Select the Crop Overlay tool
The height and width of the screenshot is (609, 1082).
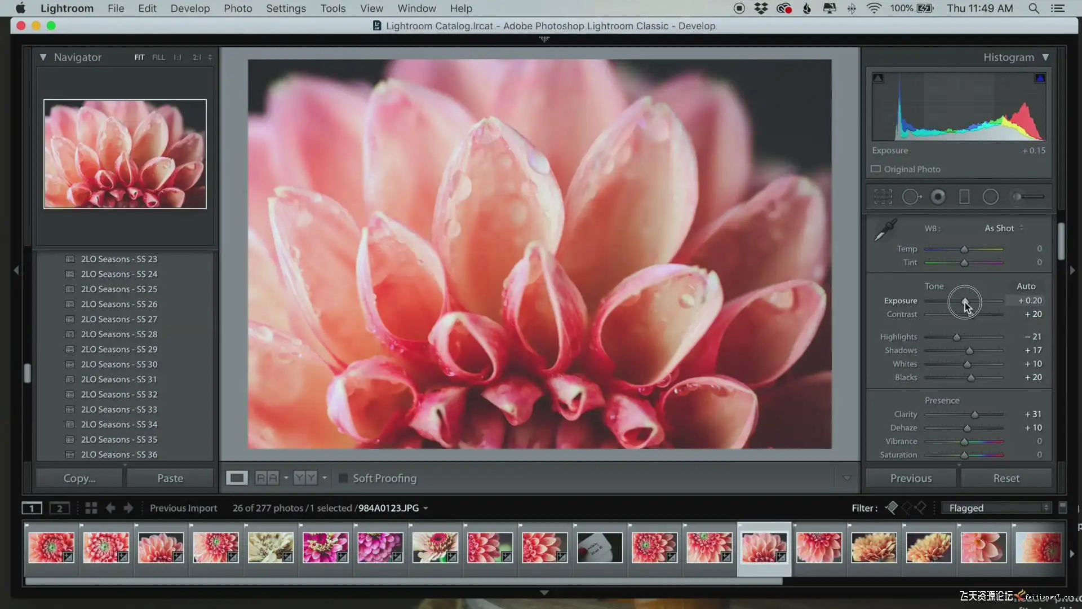(x=883, y=197)
